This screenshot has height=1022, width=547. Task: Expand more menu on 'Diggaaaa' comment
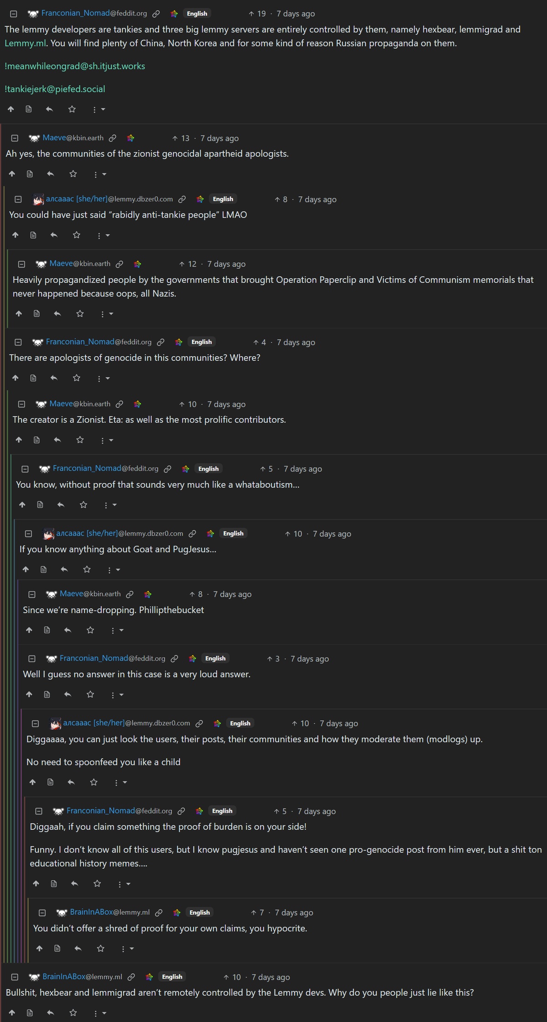[121, 783]
